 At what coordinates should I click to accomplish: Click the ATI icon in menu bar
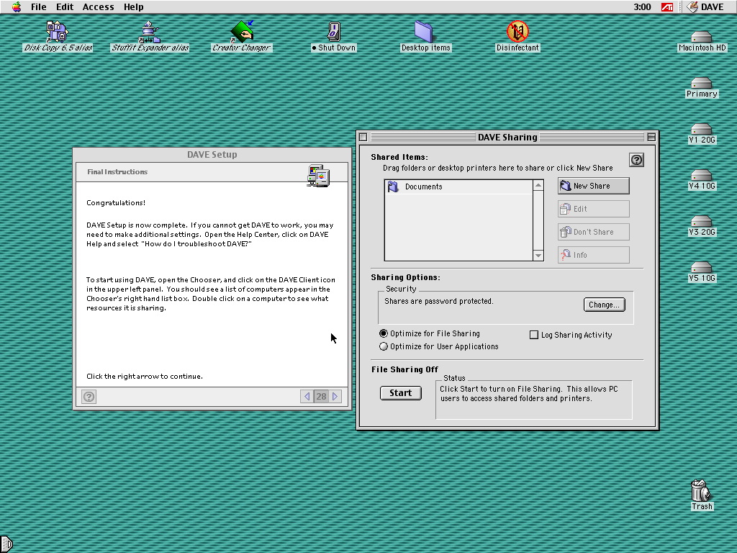(667, 7)
